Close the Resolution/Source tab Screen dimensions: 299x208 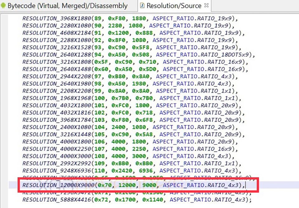click(206, 5)
